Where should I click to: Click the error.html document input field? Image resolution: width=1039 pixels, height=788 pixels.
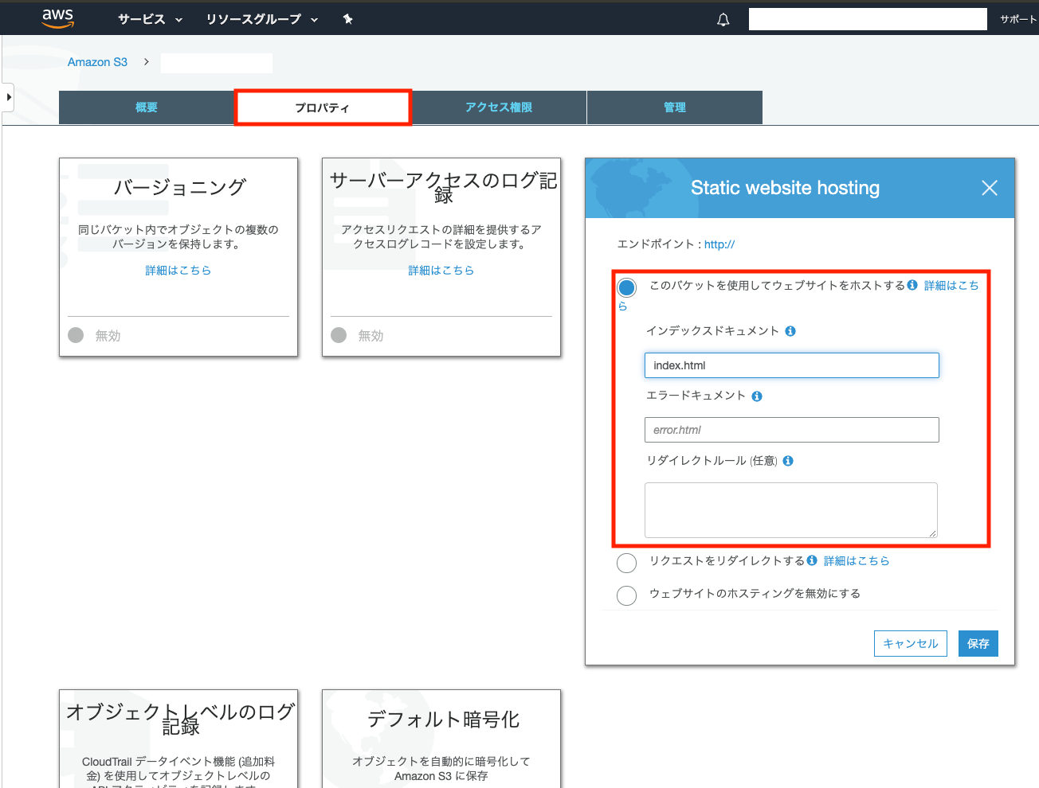click(790, 430)
